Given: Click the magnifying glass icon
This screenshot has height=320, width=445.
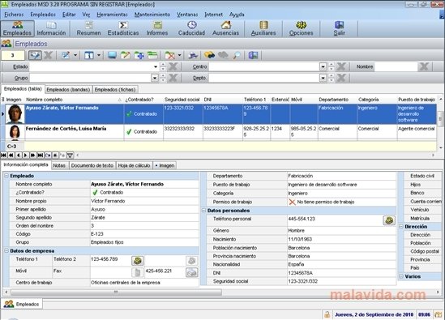Looking at the screenshot, I should (237, 55).
